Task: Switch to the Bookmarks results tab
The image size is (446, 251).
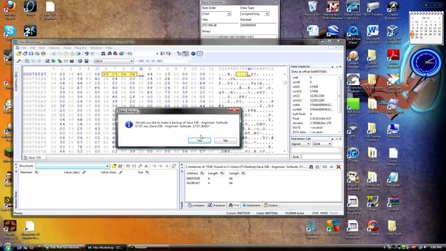Action: coord(252,205)
